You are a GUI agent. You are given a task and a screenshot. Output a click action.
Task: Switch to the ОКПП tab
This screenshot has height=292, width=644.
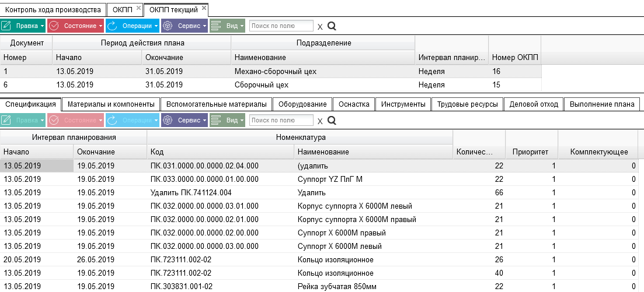tap(123, 9)
